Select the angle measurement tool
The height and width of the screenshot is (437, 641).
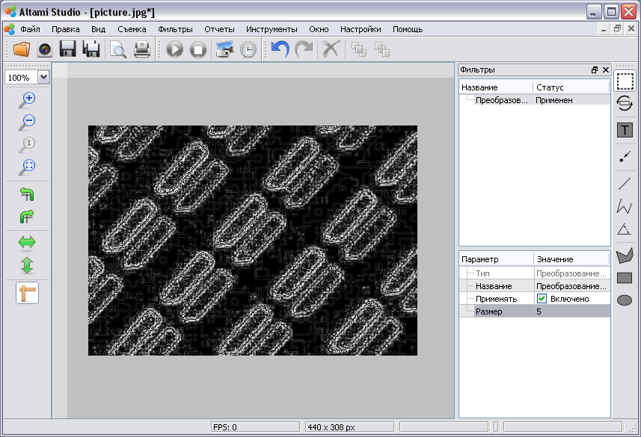click(x=625, y=229)
